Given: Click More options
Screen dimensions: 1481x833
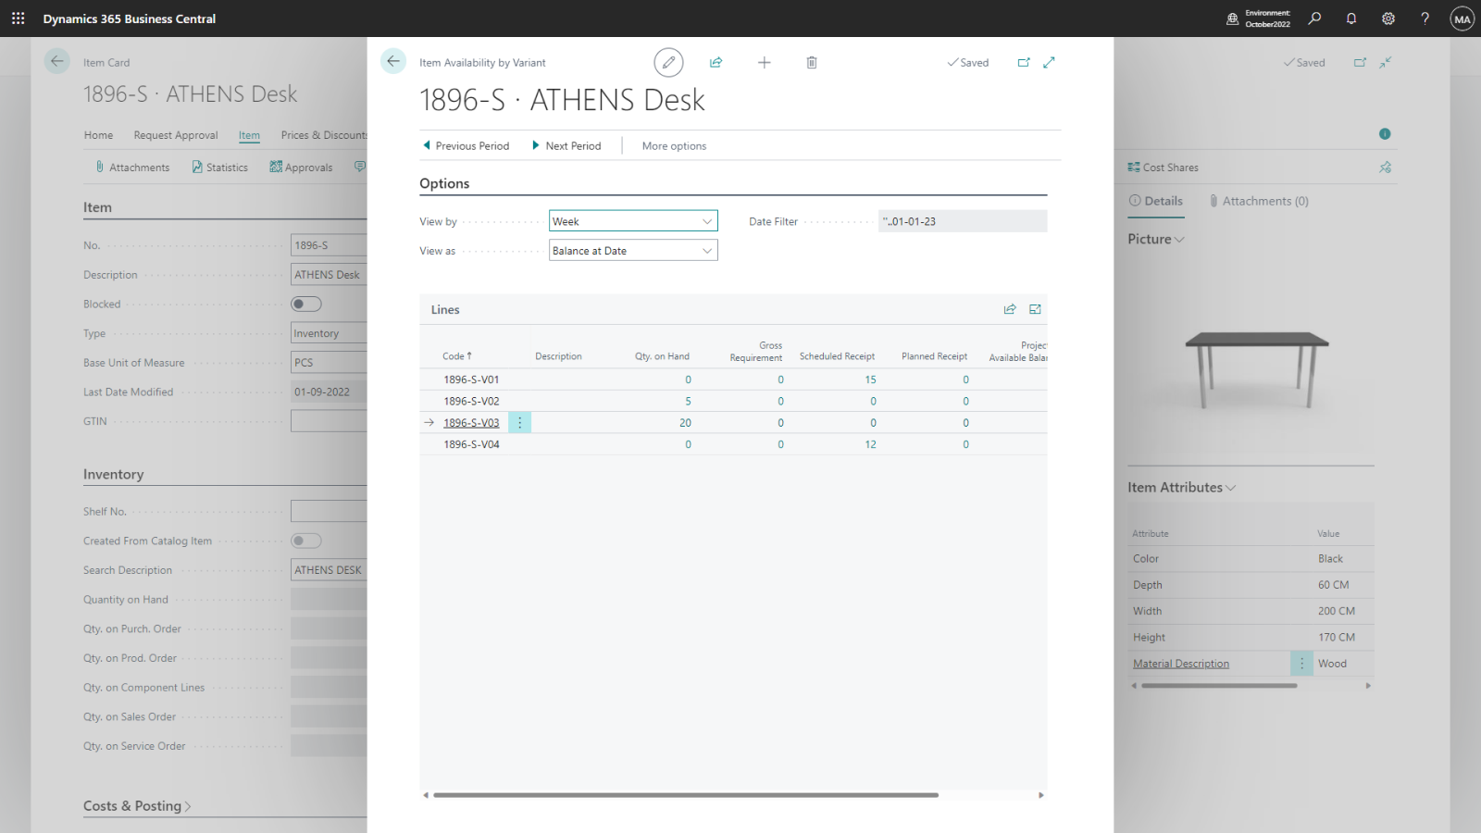Looking at the screenshot, I should tap(674, 146).
